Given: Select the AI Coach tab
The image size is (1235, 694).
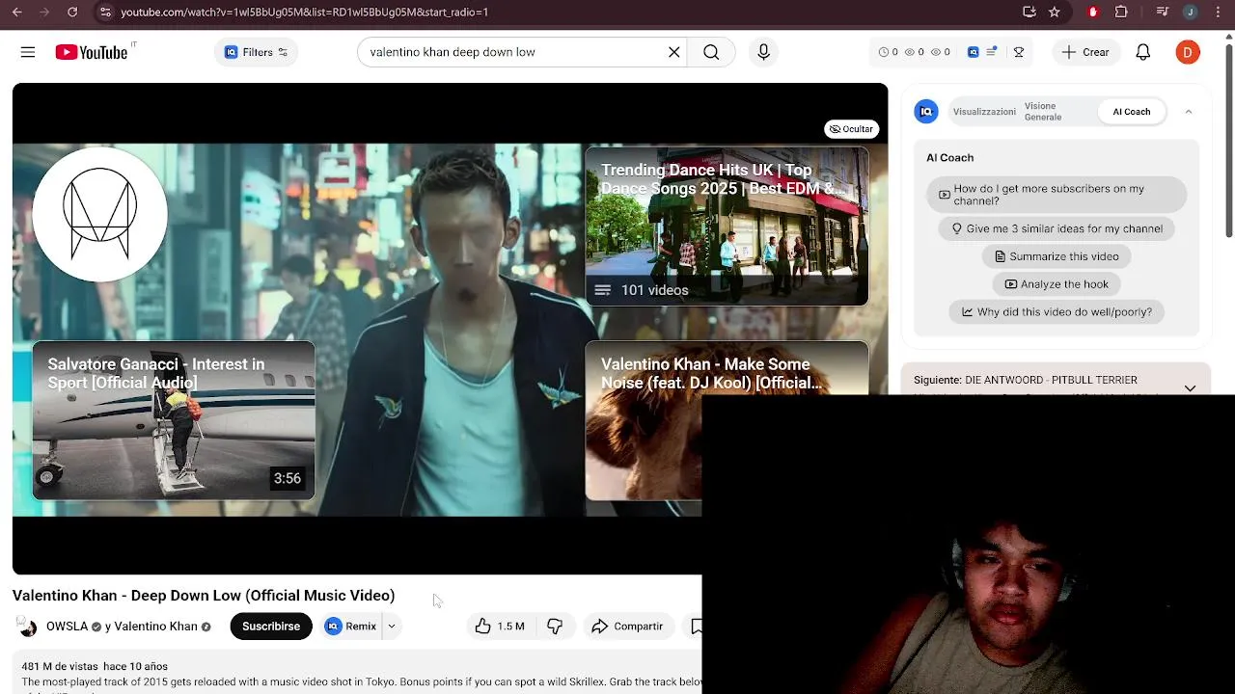Looking at the screenshot, I should point(1132,112).
